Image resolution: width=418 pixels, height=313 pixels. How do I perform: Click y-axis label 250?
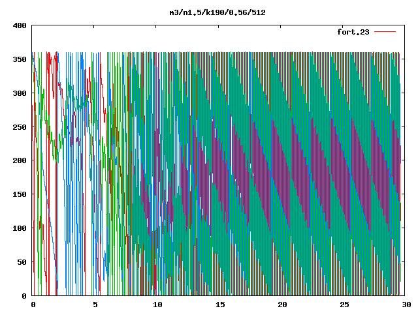pos(20,127)
